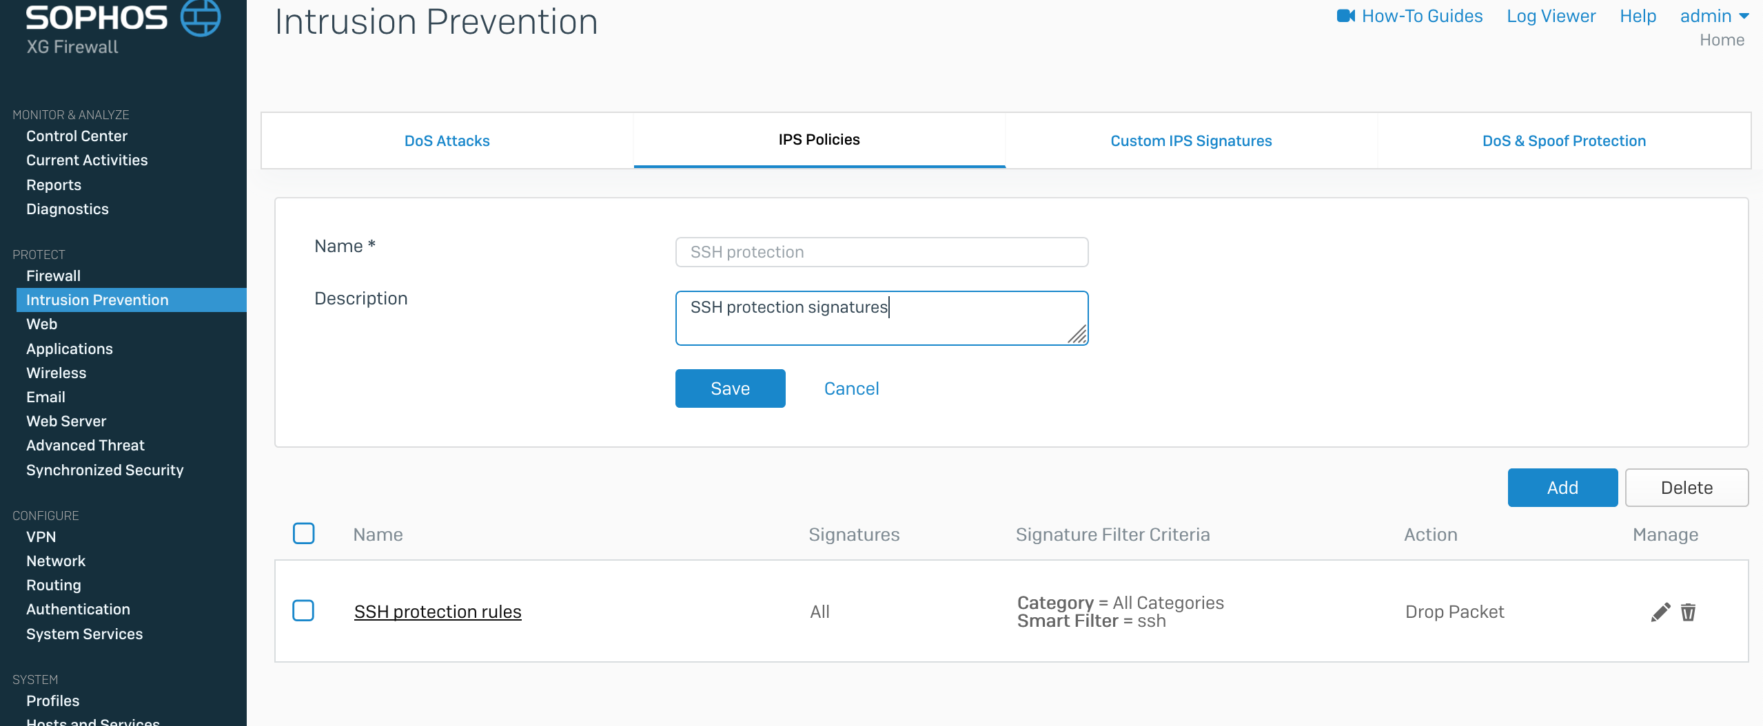Open the admin dropdown menu

tap(1714, 16)
